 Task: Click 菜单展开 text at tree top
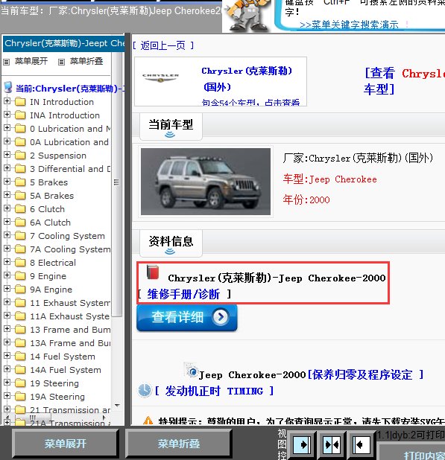pyautogui.click(x=31, y=61)
